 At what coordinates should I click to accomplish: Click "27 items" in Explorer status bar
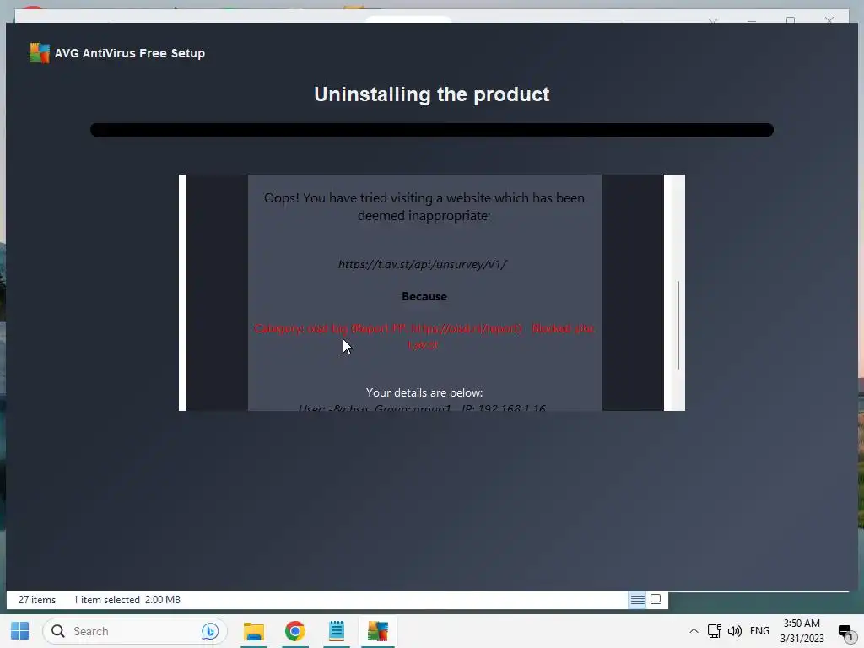tap(37, 600)
